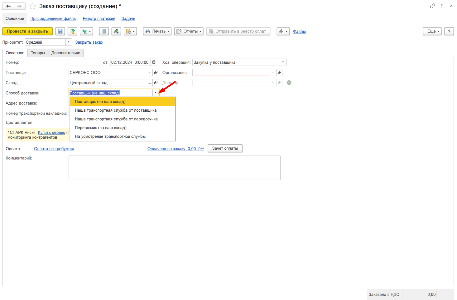Click the Оплата не требуется link
The image size is (457, 300).
[x=54, y=149]
